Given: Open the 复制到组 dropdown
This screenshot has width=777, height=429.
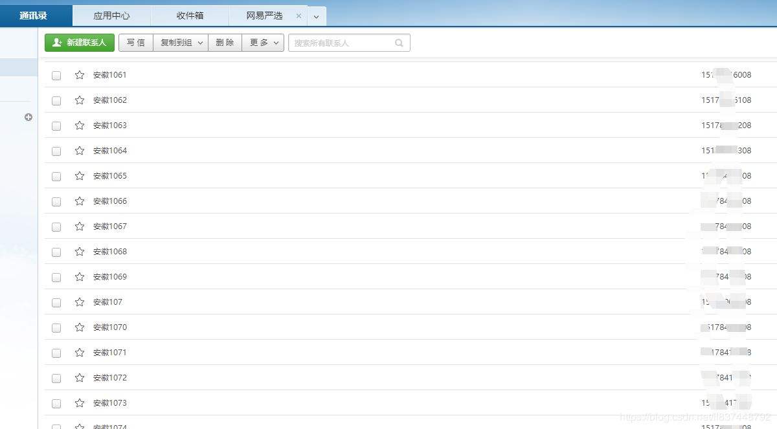Looking at the screenshot, I should click(181, 43).
